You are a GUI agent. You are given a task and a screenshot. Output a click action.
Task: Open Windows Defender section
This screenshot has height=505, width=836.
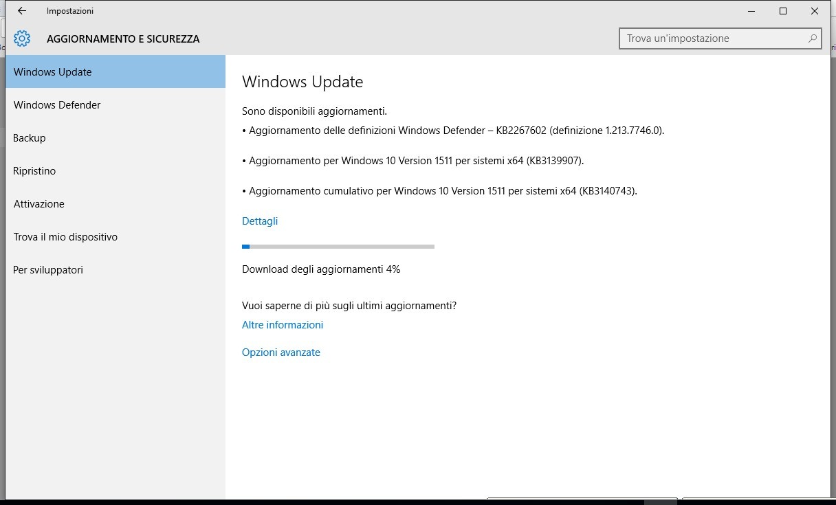coord(57,105)
